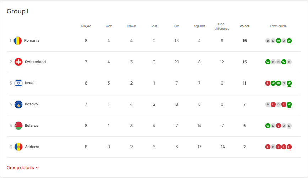Click the Goal difference column header
The height and width of the screenshot is (178, 308).
point(222,26)
